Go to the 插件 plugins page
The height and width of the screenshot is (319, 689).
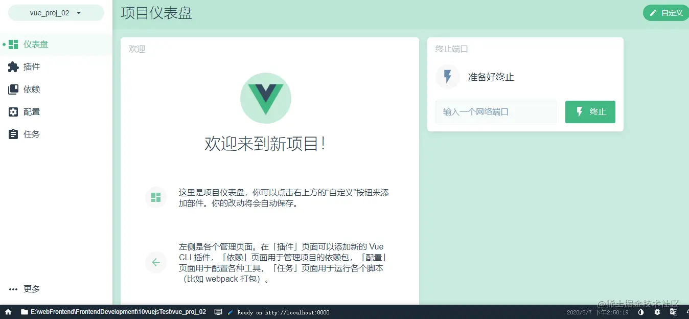pos(56,67)
